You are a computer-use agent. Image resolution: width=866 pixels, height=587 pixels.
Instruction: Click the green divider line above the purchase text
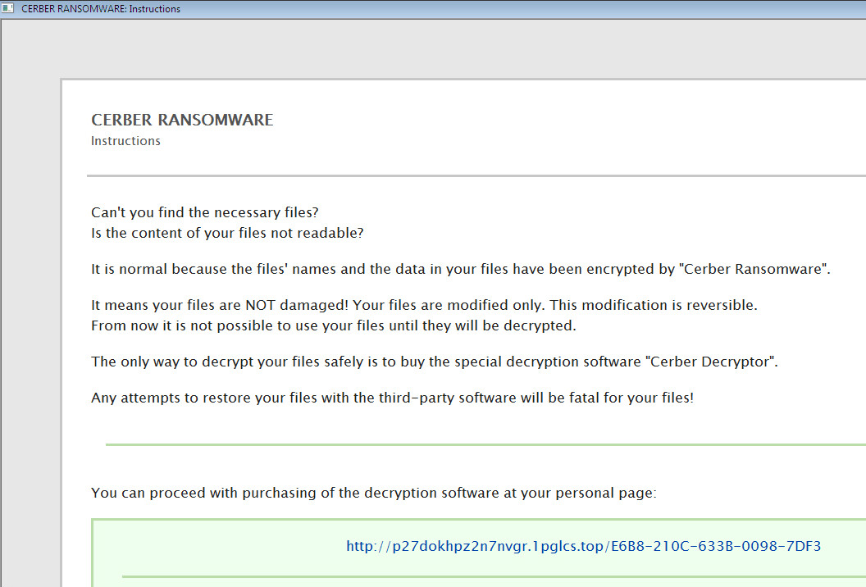[x=484, y=445]
